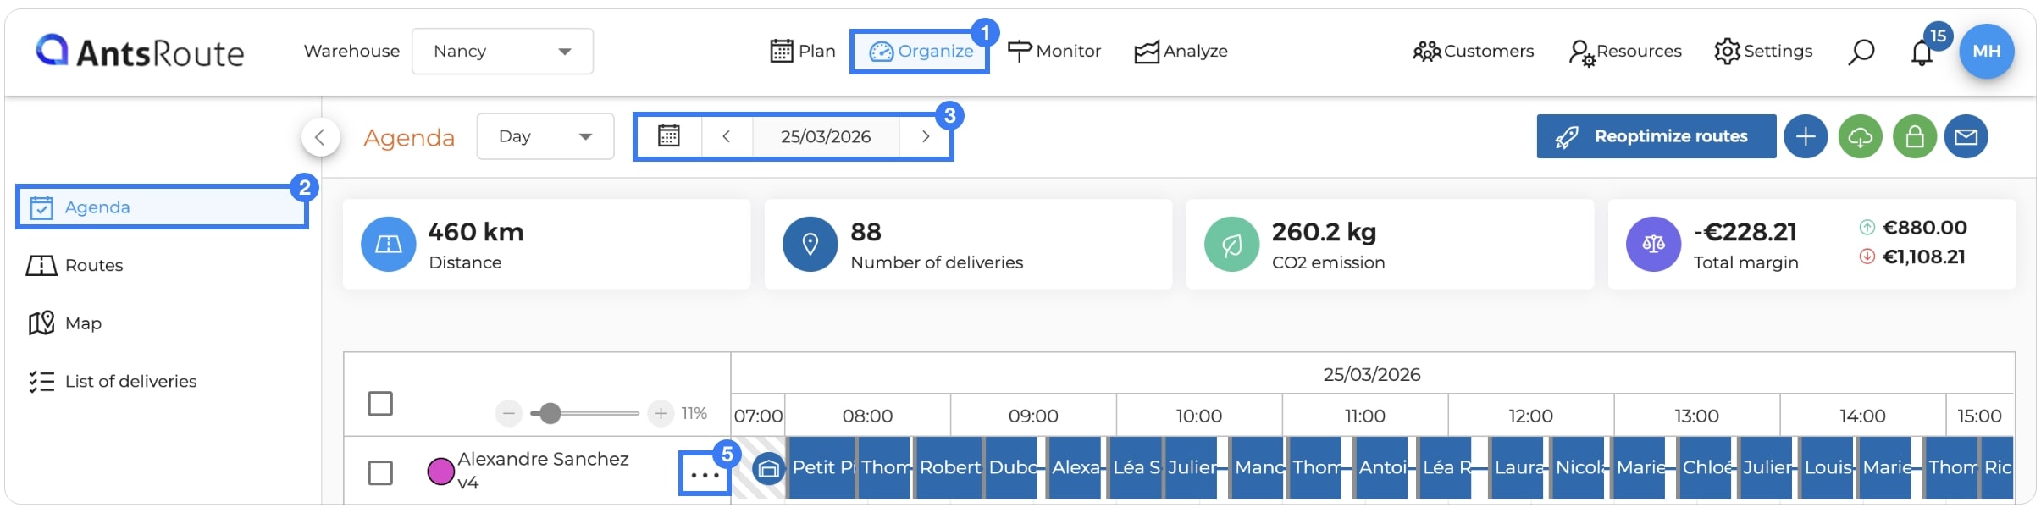2041x513 pixels.
Task: Click the CO2 emission leaf icon
Action: click(x=1231, y=244)
